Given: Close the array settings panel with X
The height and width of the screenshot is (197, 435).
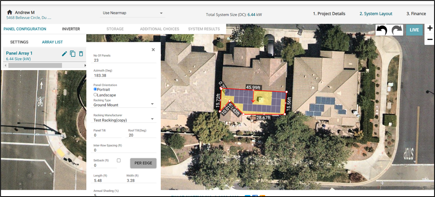Looking at the screenshot, I should tap(153, 50).
